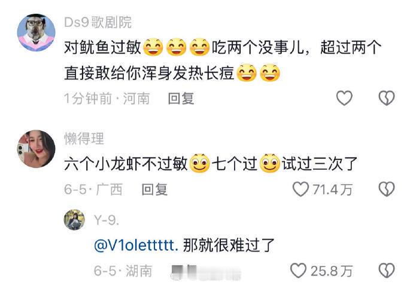Tap the blurred area under Y-9.'s reply
The height and width of the screenshot is (285, 413).
point(206,272)
